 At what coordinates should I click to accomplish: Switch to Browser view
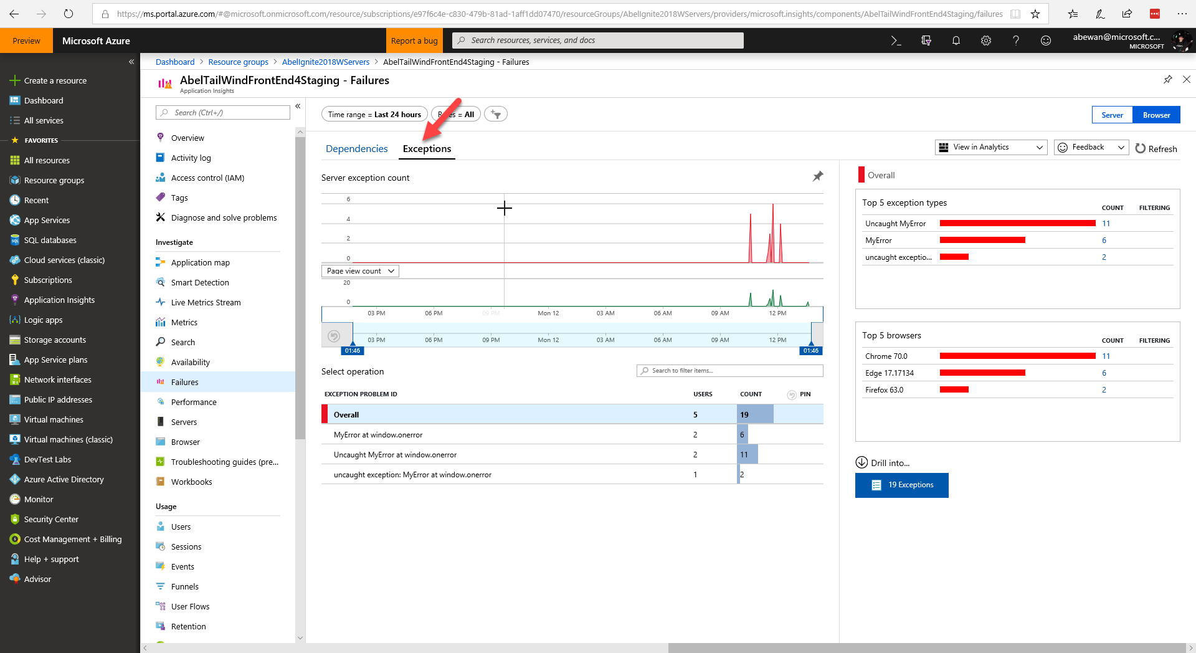coord(1157,115)
